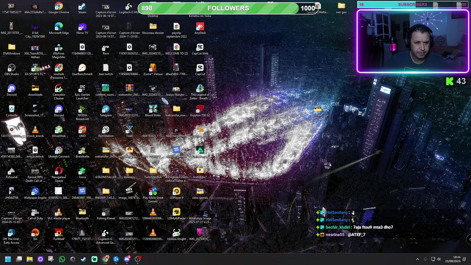Viewport: 471px width, 265px height.
Task: Open File Explorer from the taskbar
Action: click(x=30, y=259)
